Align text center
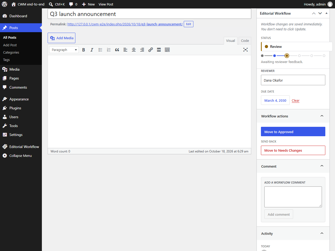The image size is (335, 251). click(x=134, y=50)
